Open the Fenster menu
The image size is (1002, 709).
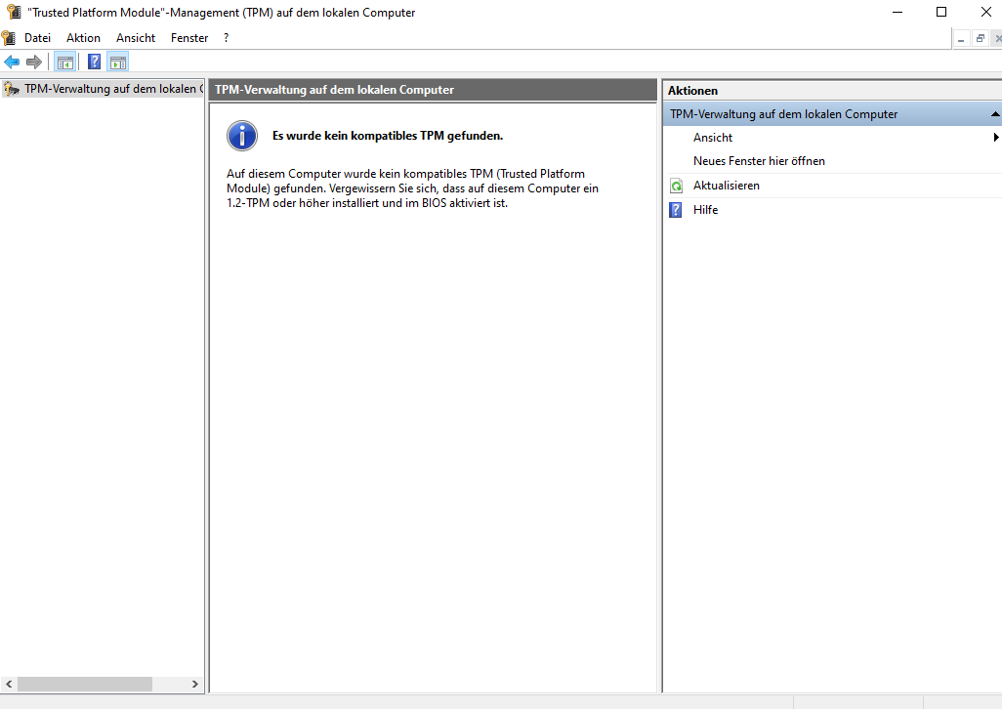coord(189,38)
